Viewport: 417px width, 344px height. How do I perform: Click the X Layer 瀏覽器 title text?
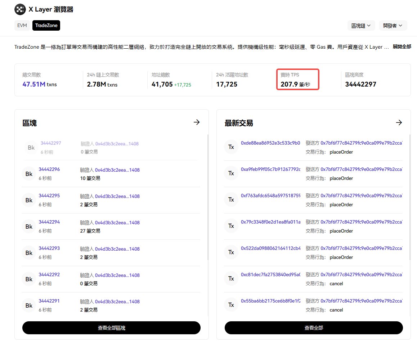tap(51, 10)
